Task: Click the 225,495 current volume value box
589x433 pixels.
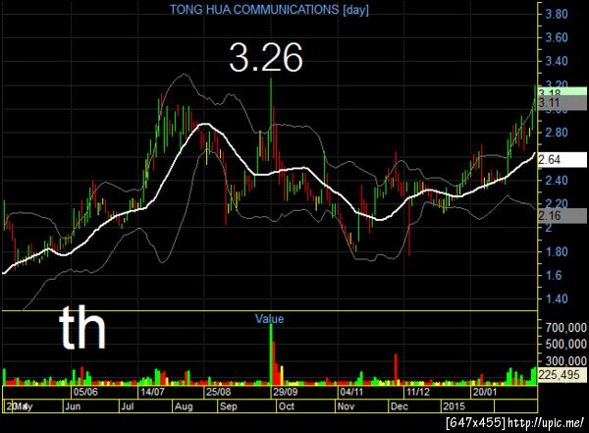Action: click(x=562, y=375)
